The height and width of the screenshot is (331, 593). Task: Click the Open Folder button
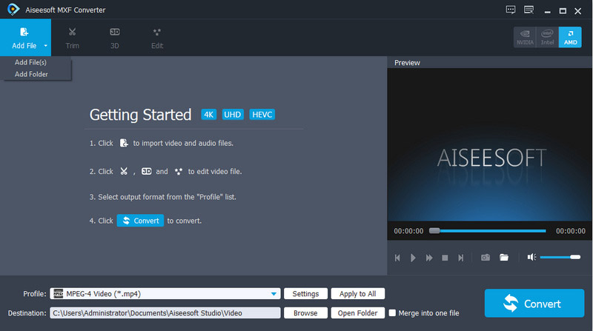coord(358,313)
